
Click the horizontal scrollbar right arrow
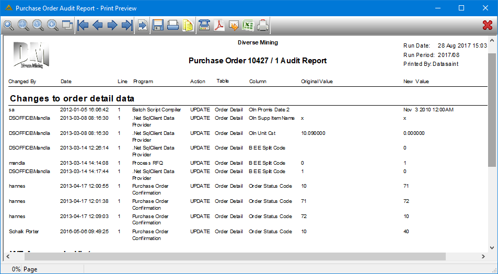point(483,256)
